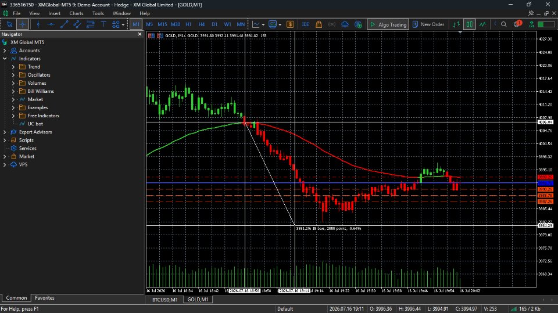Click the New Order button

[428, 24]
